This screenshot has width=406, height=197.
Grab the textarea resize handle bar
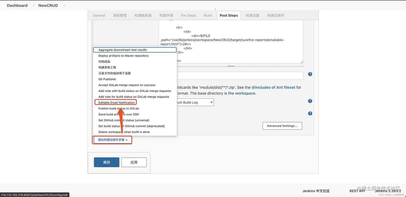coord(231,66)
